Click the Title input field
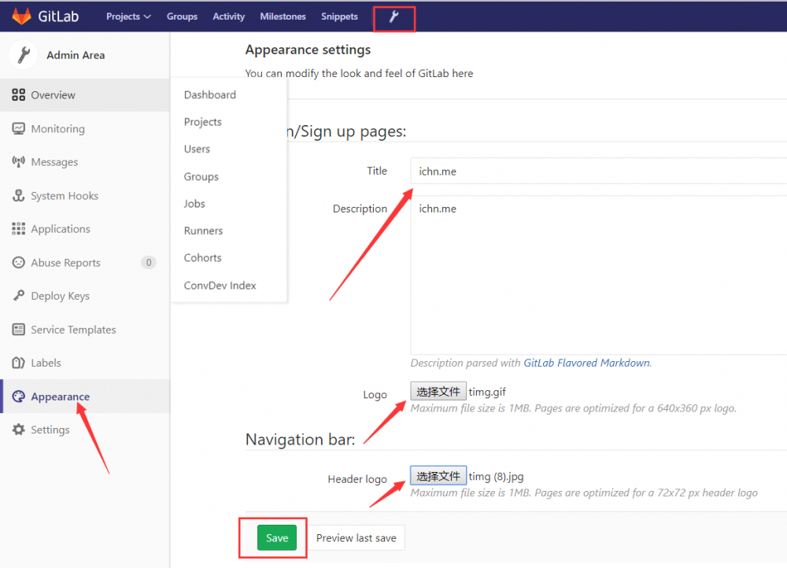Viewport: 787px width, 568px height. click(598, 171)
